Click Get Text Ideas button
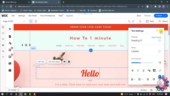Viewport: 170px width, 96px height. pyautogui.click(x=54, y=62)
